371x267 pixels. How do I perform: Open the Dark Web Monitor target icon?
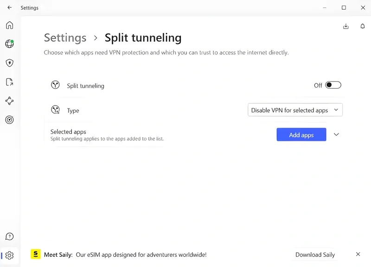click(9, 120)
